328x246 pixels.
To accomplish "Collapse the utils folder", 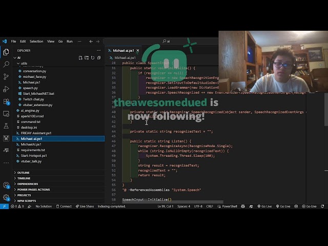I will [18, 64].
